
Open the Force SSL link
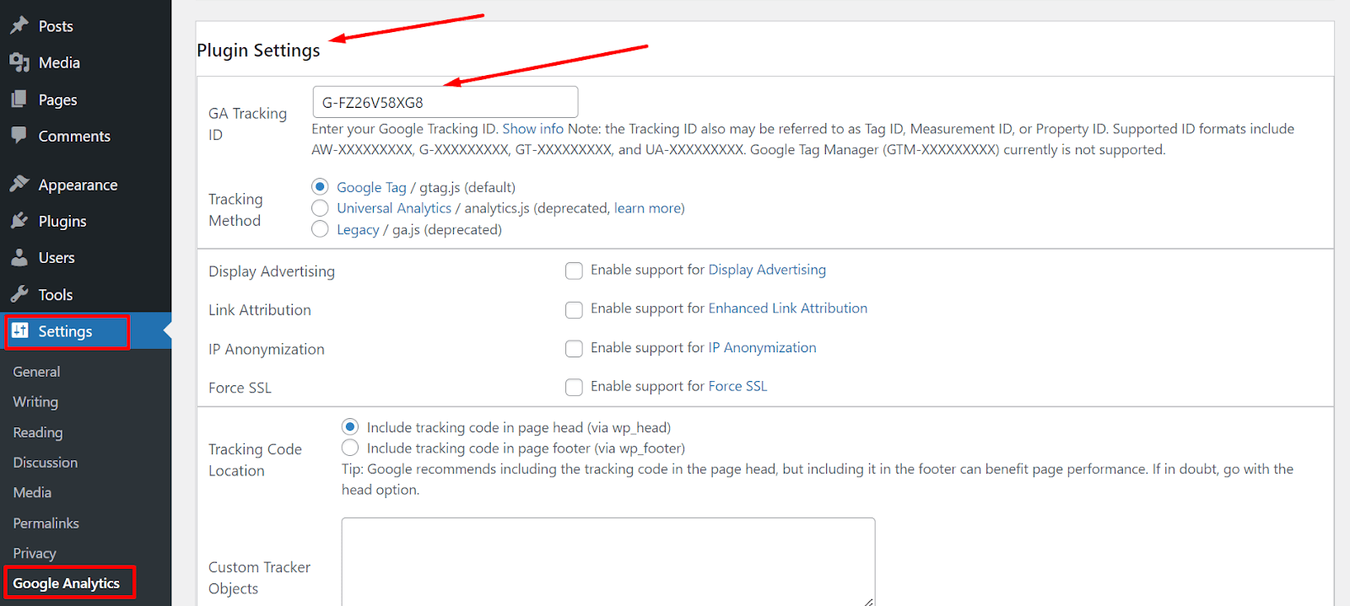(737, 386)
